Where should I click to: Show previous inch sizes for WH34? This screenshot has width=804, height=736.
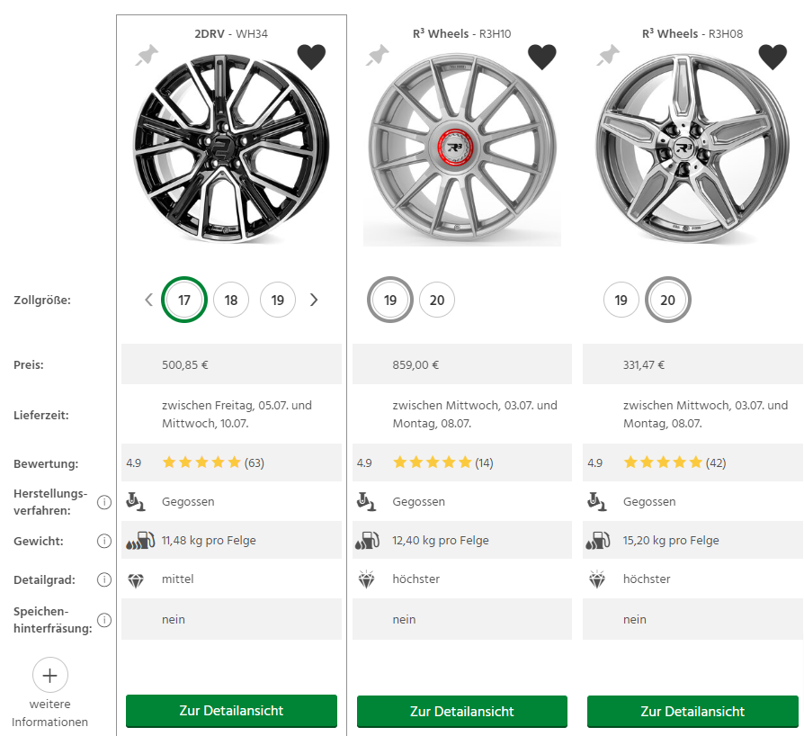[149, 300]
